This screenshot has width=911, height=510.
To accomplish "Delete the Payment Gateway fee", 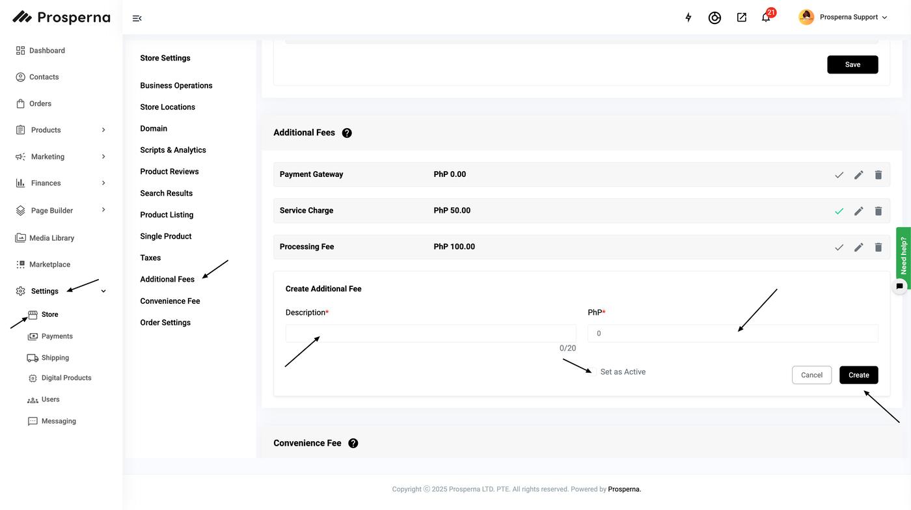I will coord(878,174).
